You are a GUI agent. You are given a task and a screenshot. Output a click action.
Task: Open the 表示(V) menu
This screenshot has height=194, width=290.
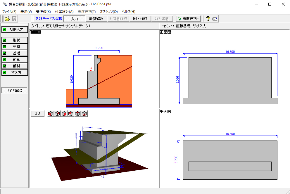coord(26,11)
